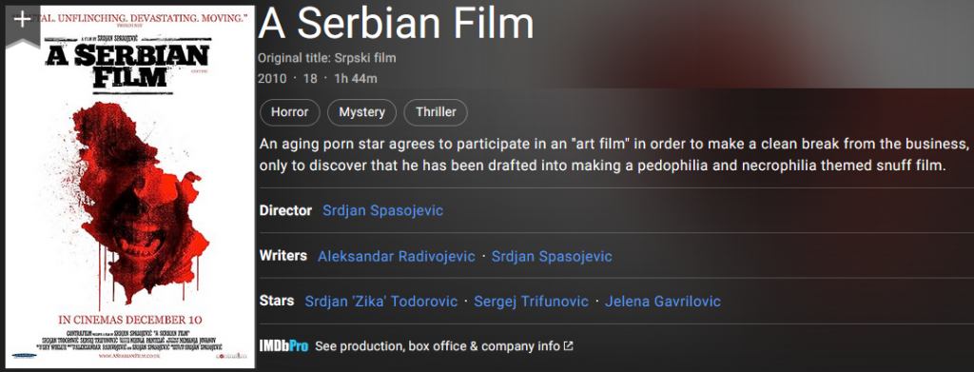Click the Writers label for full credits
The image size is (974, 372).
(x=283, y=255)
